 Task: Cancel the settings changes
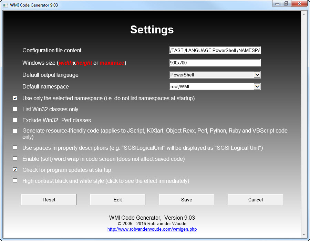pyautogui.click(x=256, y=200)
